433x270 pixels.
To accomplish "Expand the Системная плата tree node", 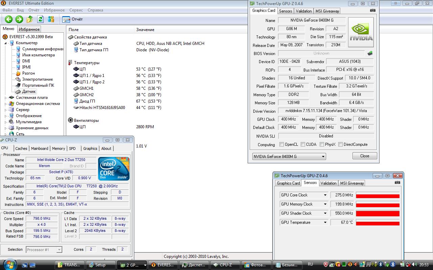I will pyautogui.click(x=6, y=98).
